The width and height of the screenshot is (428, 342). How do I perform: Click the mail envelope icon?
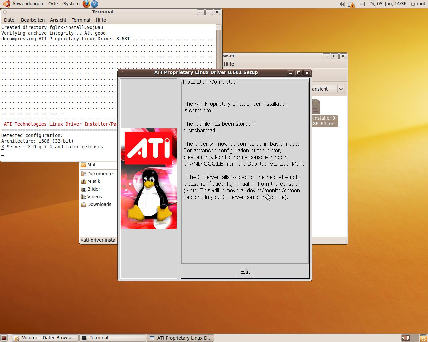[362, 4]
